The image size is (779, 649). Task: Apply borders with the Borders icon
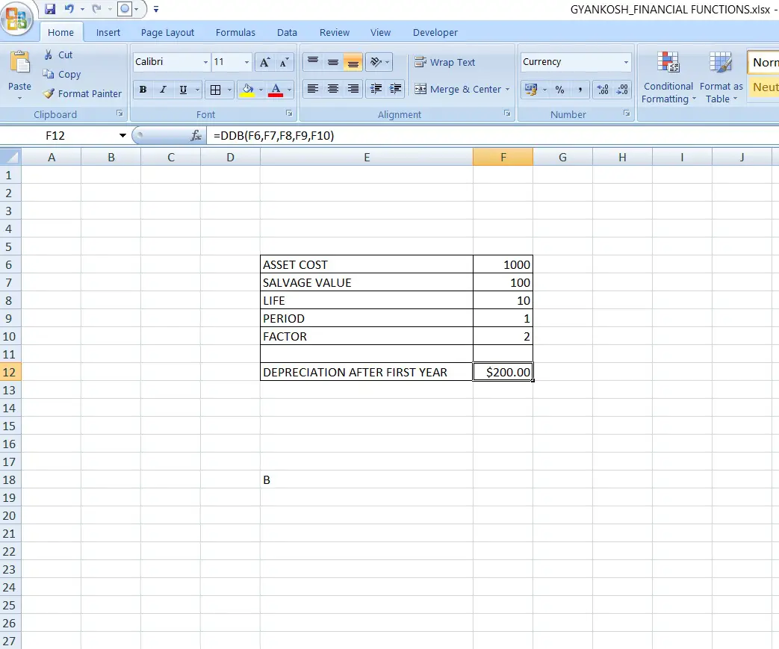click(x=215, y=90)
